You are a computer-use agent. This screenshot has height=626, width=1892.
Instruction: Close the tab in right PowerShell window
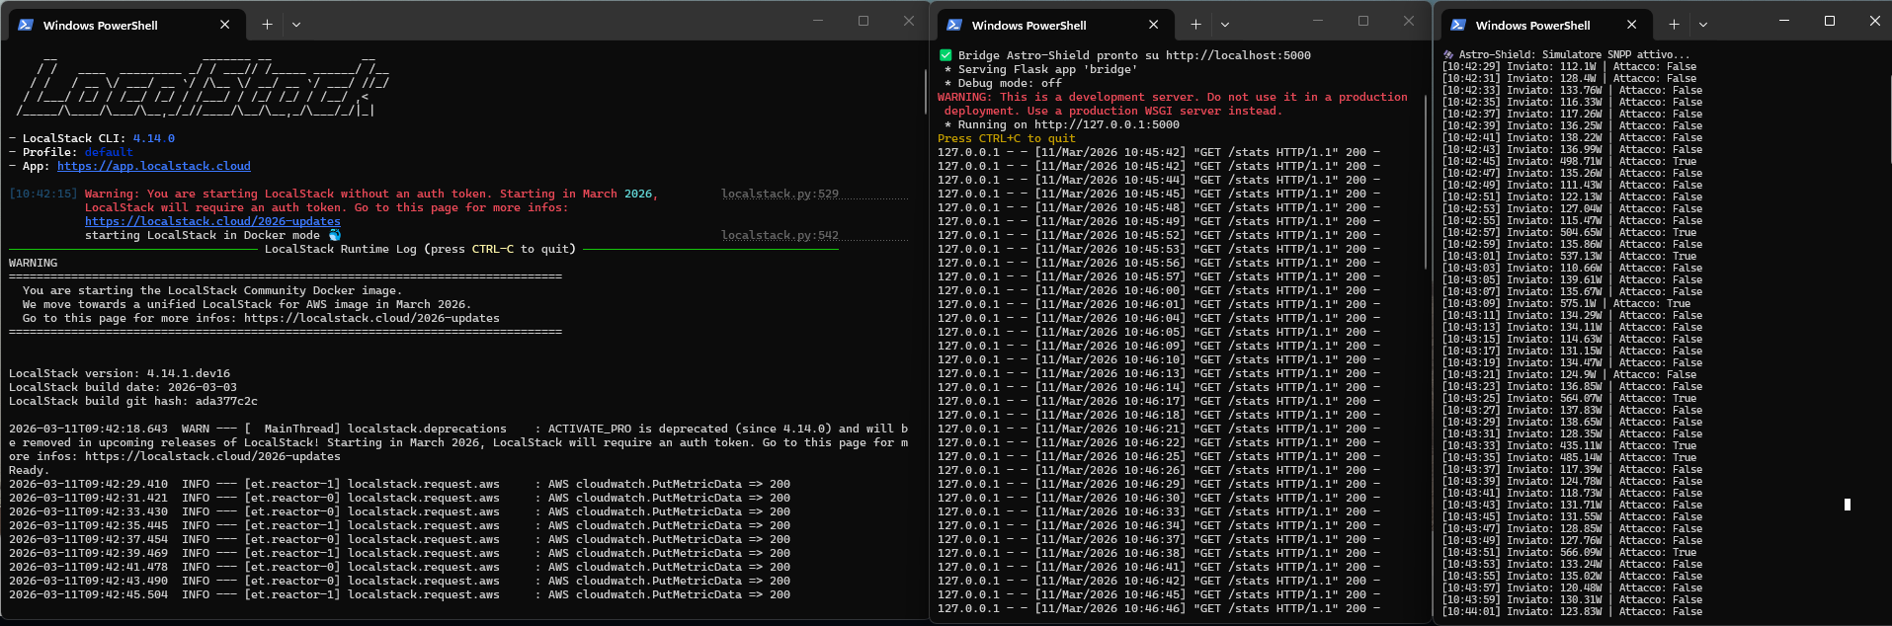coord(1631,25)
